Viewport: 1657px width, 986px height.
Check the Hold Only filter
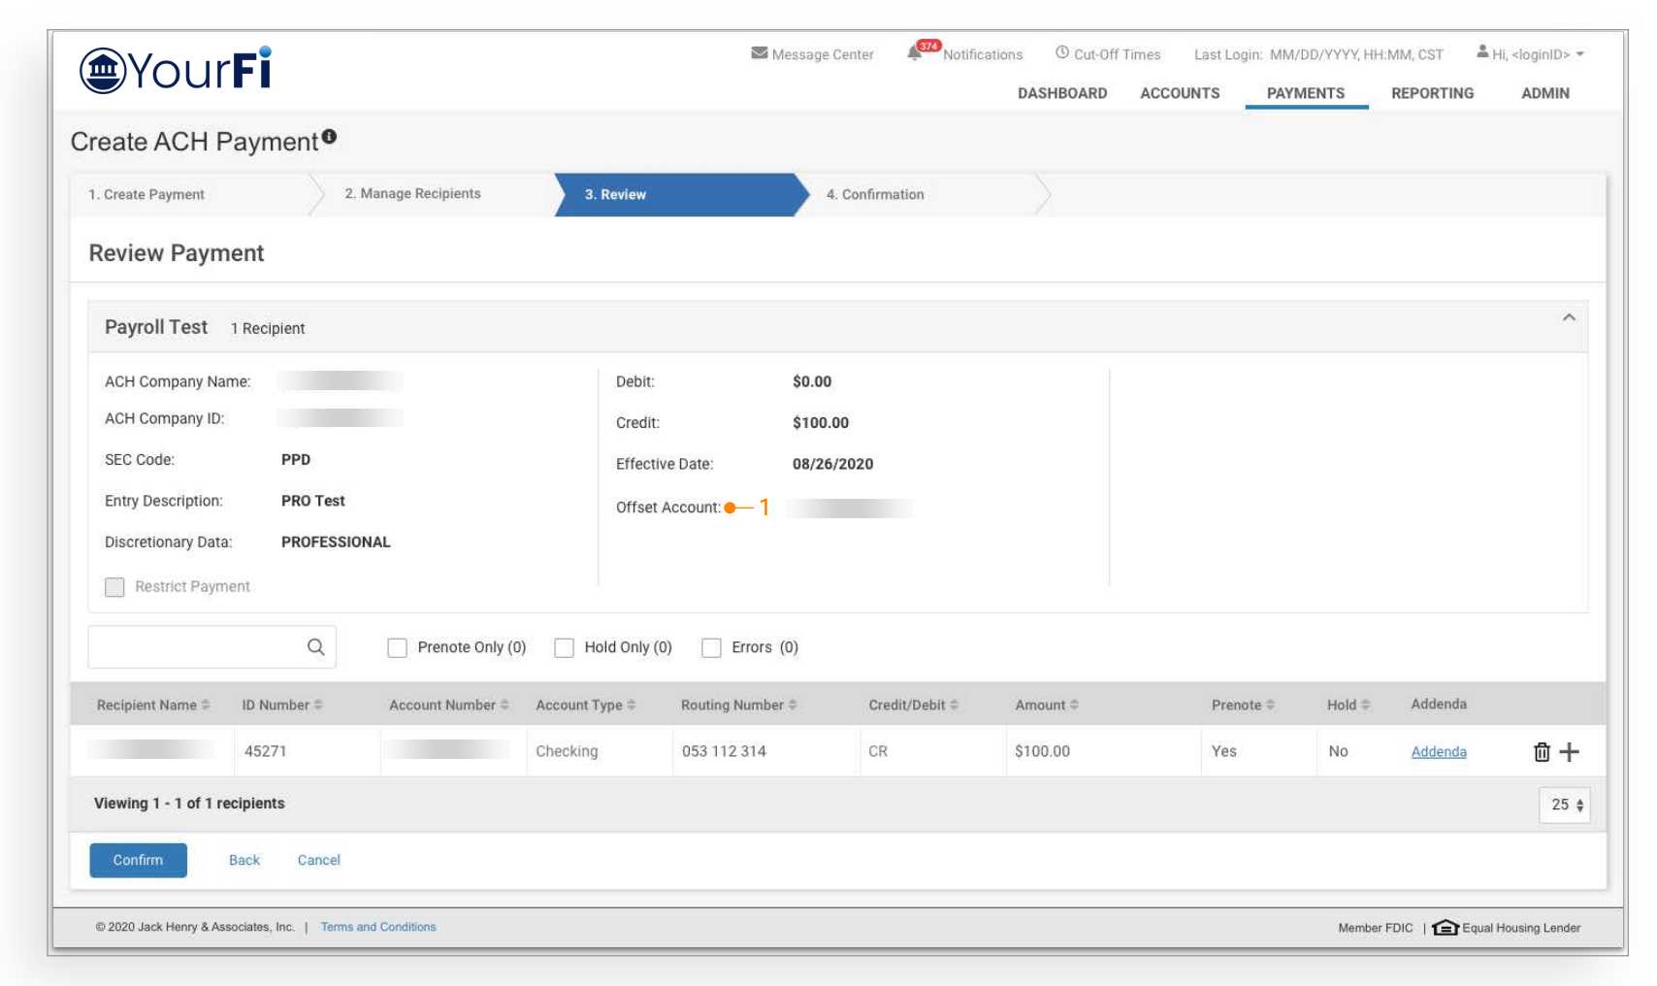tap(564, 648)
